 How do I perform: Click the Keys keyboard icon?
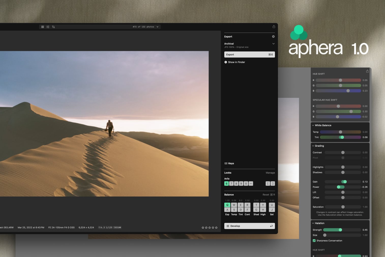tap(226, 163)
